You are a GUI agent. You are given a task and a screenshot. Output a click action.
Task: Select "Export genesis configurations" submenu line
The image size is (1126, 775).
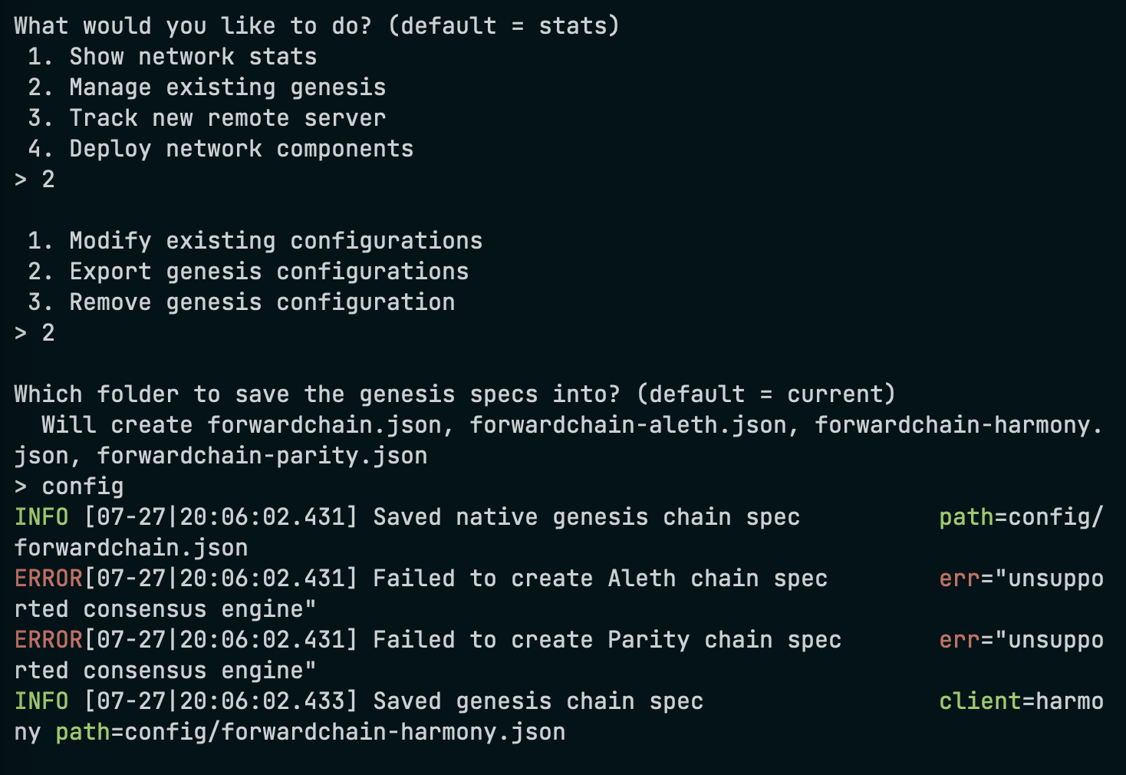pos(268,272)
